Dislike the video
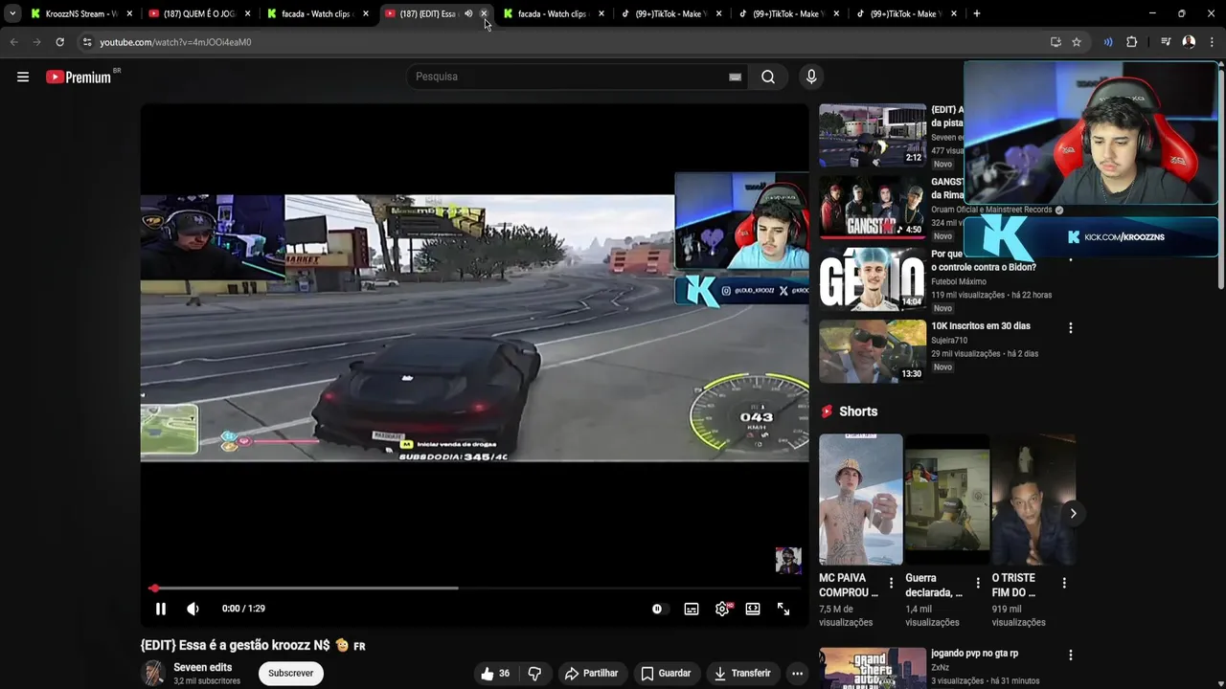The width and height of the screenshot is (1226, 689). tap(535, 674)
